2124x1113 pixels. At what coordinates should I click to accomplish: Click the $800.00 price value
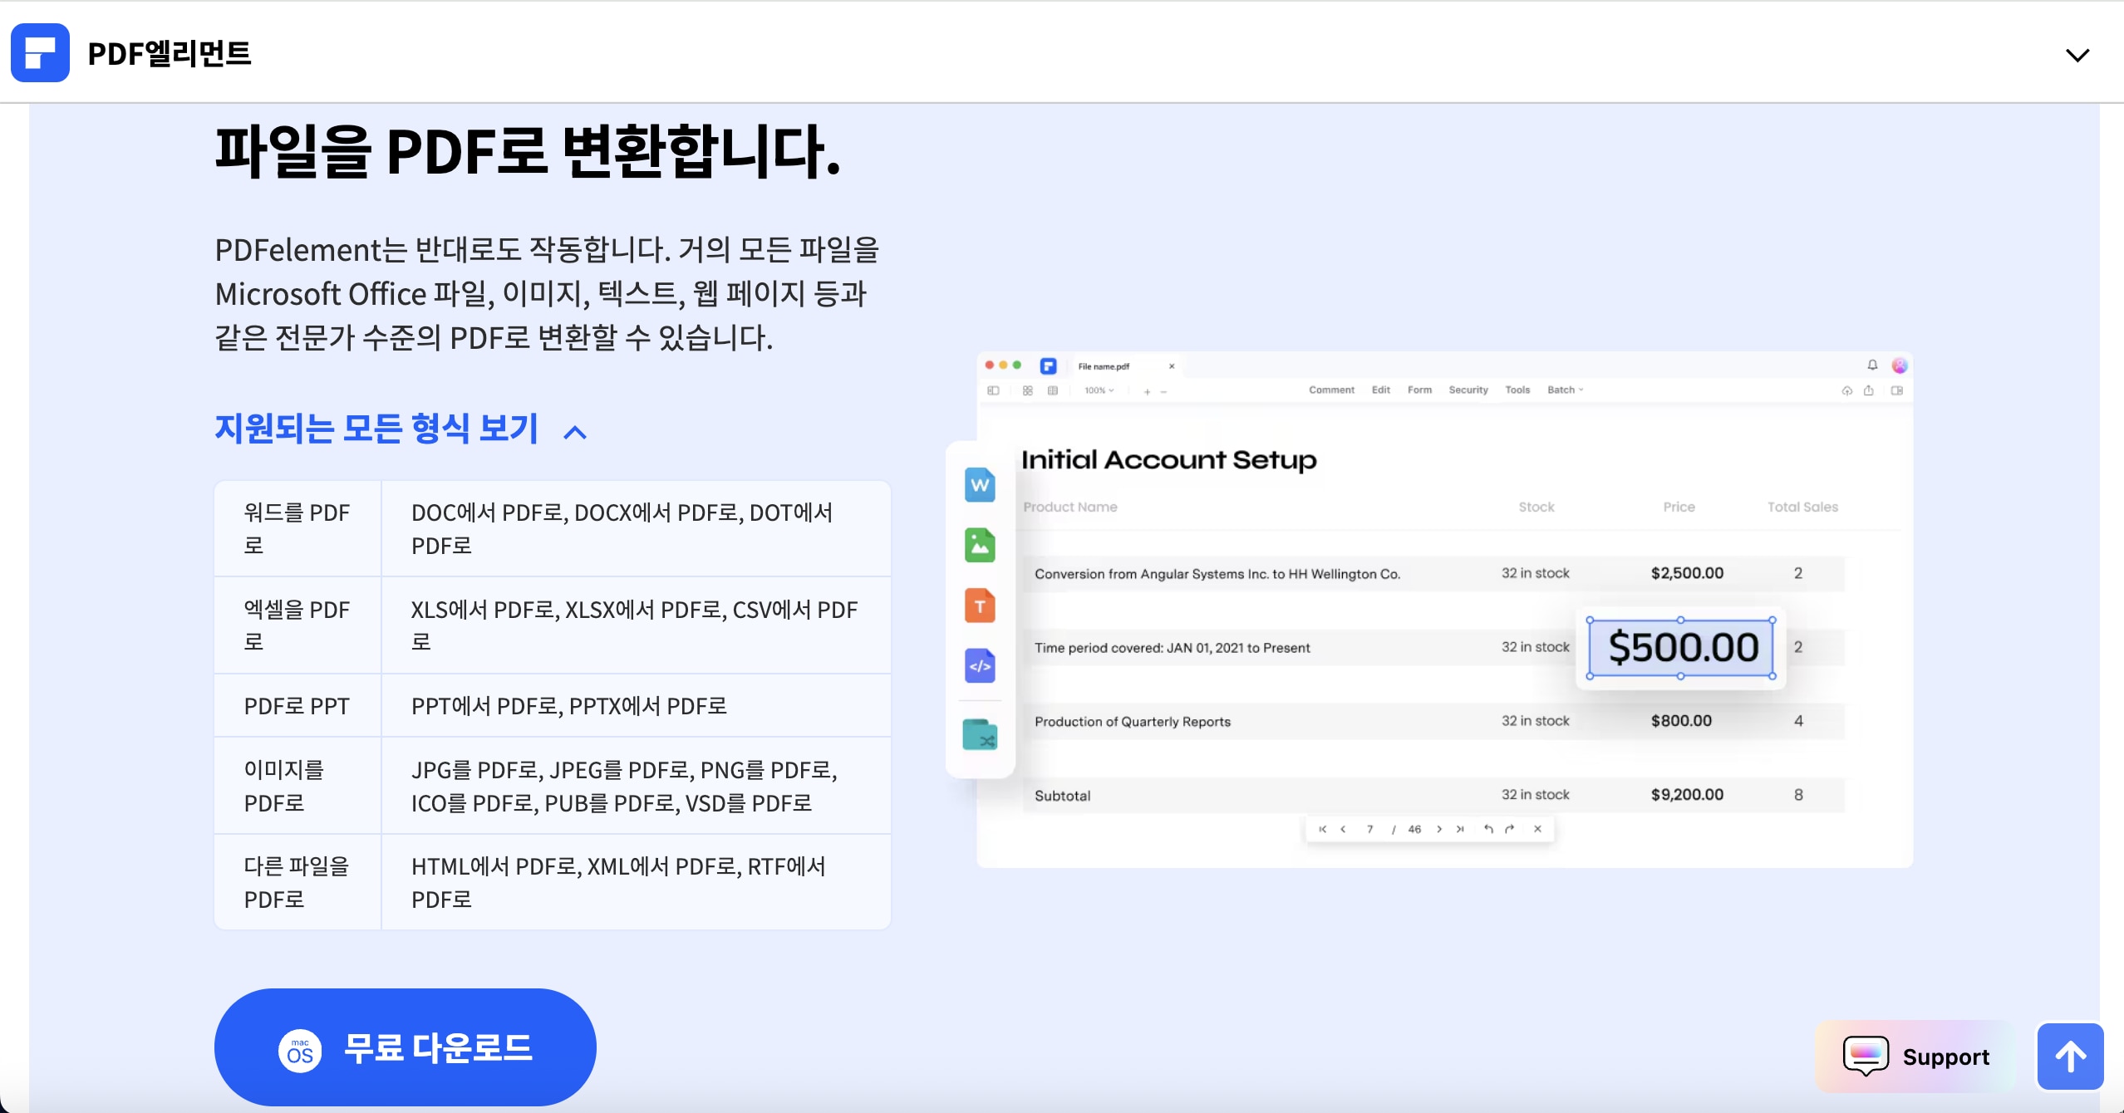1681,721
